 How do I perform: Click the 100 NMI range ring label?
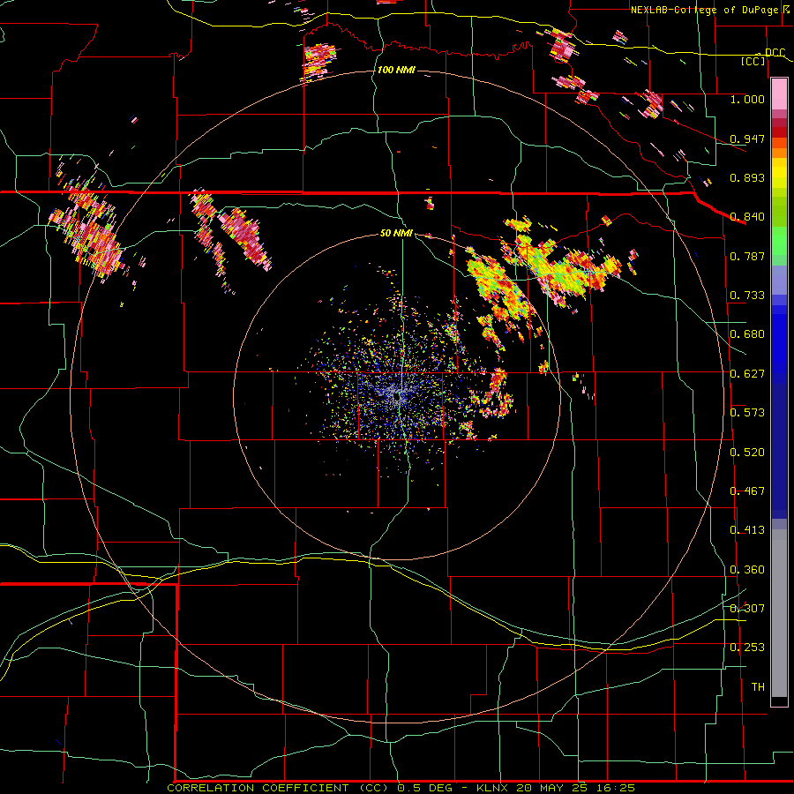[396, 70]
